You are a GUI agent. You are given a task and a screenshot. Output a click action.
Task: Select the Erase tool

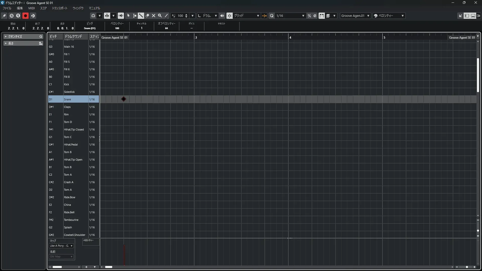(147, 16)
